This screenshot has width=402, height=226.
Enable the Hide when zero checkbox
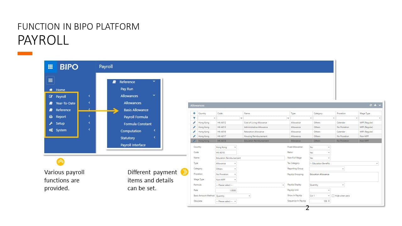pos(333,195)
